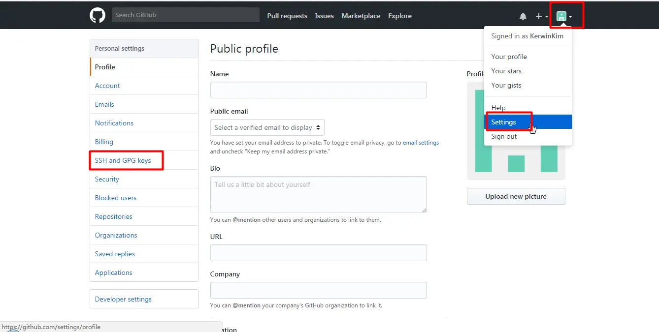This screenshot has height=332, width=659.
Task: Go to Marketplace in the header
Action: tap(361, 16)
